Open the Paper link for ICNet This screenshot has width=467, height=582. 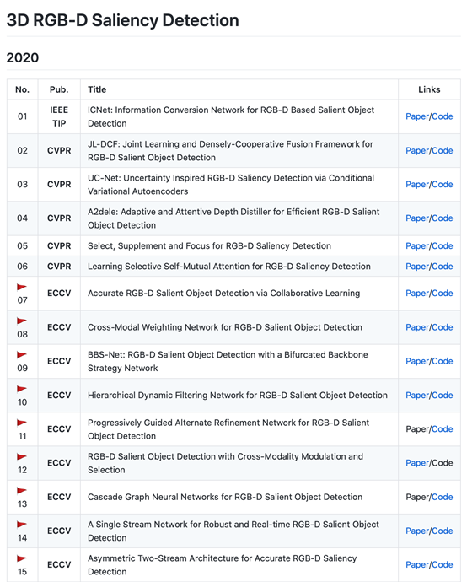[x=417, y=116]
